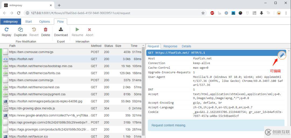The height and width of the screenshot is (138, 291).
Task: Click the Accept-Language header value
Action: [x=223, y=107]
